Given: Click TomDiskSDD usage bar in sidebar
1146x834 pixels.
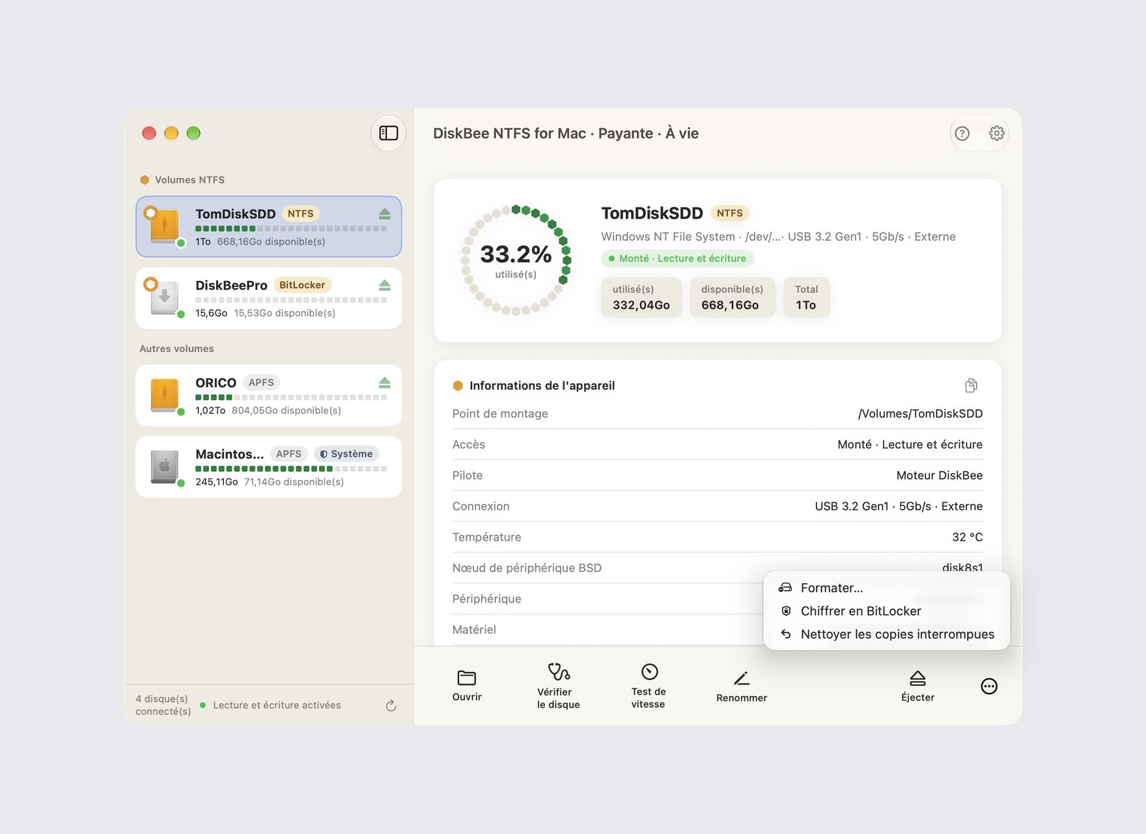Looking at the screenshot, I should click(291, 229).
